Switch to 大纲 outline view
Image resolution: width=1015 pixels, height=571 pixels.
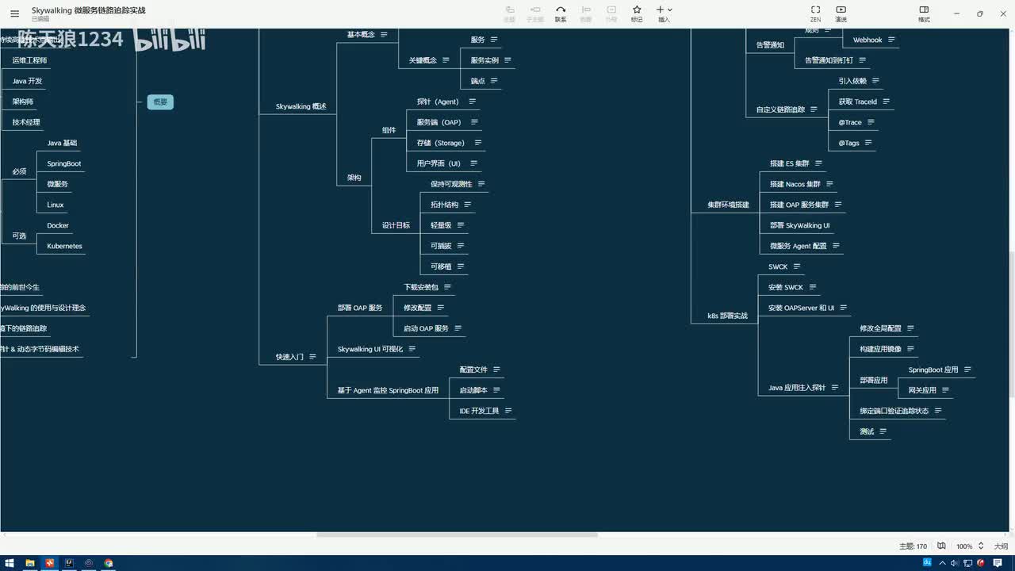click(1001, 546)
